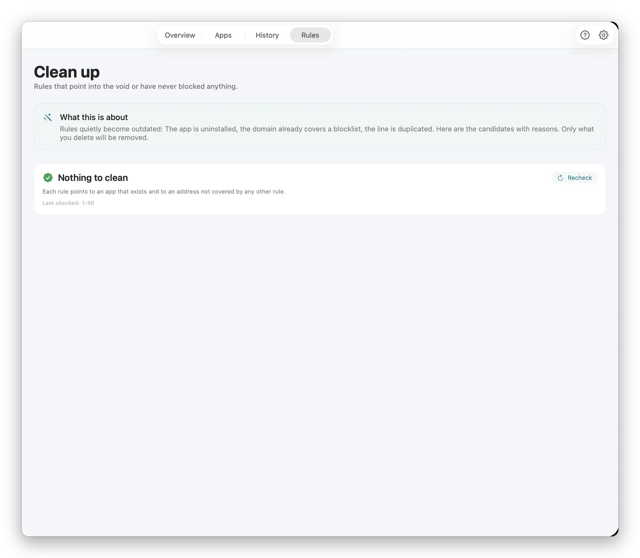This screenshot has width=640, height=558.
Task: Open the Apps tab
Action: coord(223,35)
